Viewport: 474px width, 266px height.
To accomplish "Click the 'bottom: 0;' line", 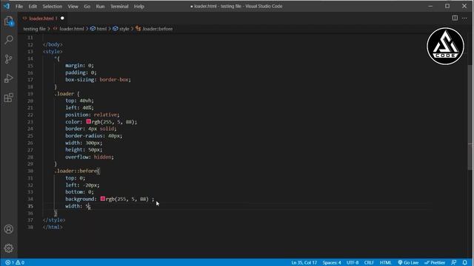I will (79, 192).
